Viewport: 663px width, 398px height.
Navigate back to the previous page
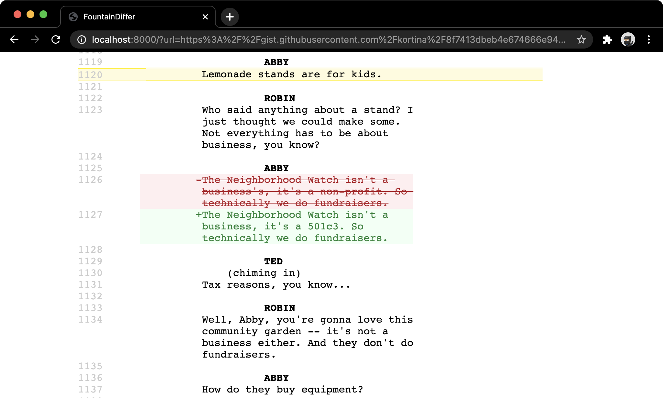[x=14, y=39]
